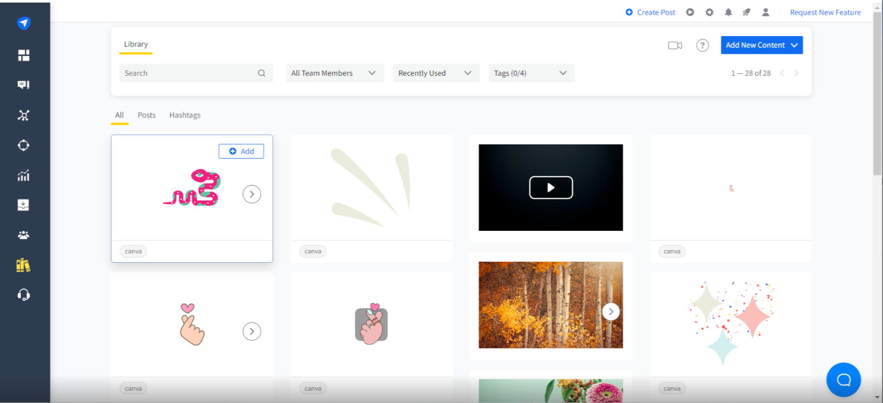
Task: Open the help question mark icon
Action: coord(702,46)
